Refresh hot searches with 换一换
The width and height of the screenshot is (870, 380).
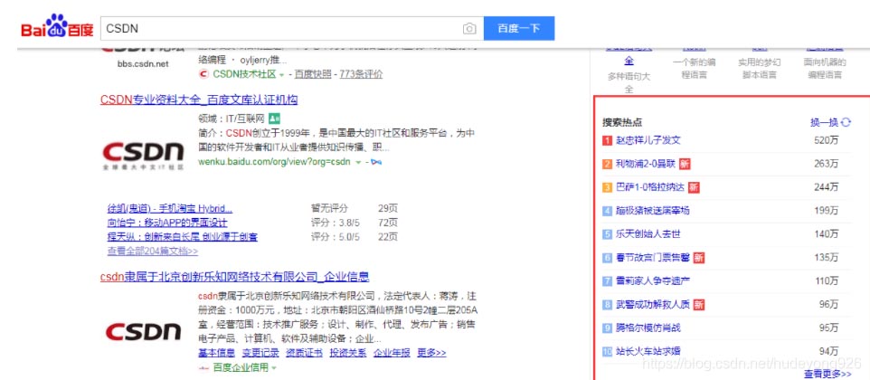pyautogui.click(x=830, y=122)
